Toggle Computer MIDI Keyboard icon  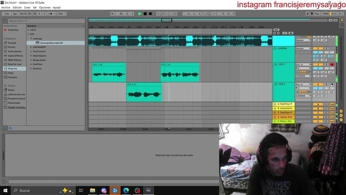pyautogui.click(x=312, y=14)
